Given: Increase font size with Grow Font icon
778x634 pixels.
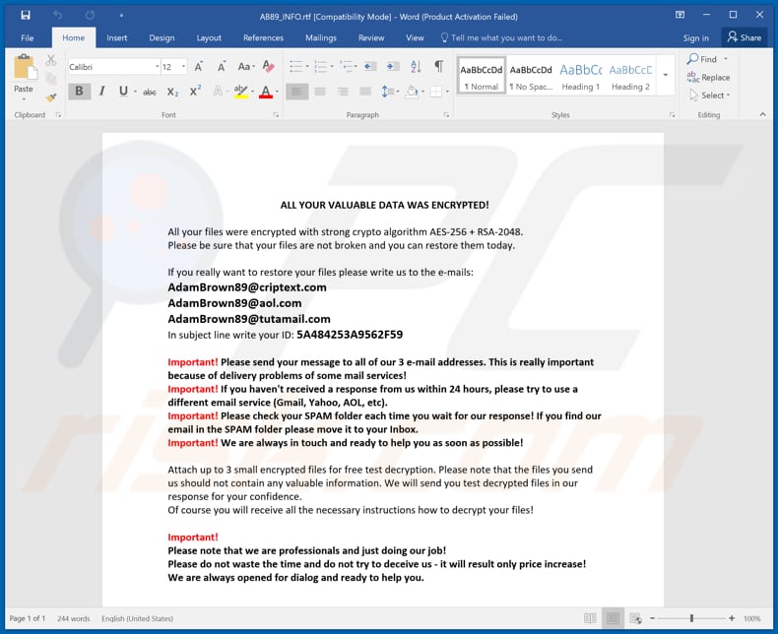Looking at the screenshot, I should [199, 67].
